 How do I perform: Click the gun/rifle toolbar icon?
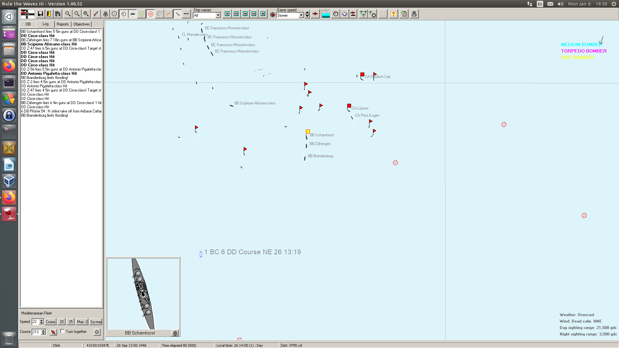click(x=96, y=14)
